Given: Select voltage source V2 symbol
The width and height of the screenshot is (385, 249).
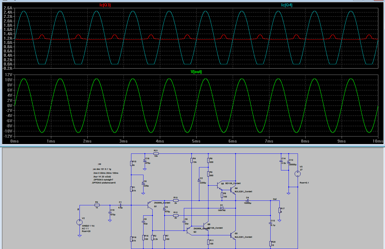Looking at the screenshot, I should [x=79, y=222].
